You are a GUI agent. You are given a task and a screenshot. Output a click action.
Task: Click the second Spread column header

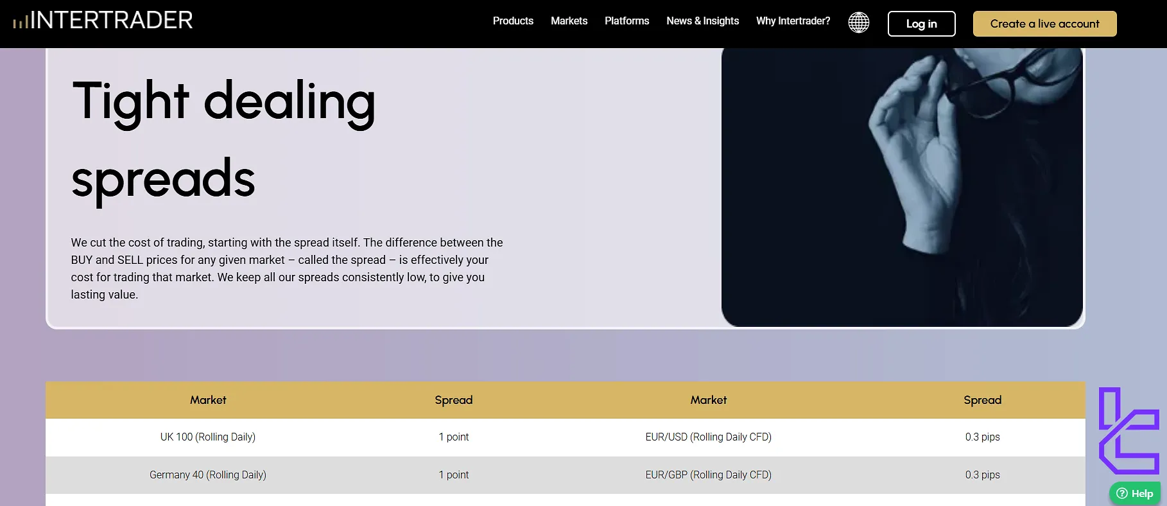click(982, 400)
